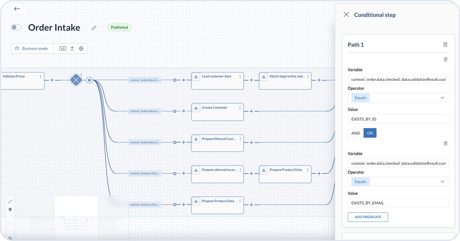Close the Conditional step panel
This screenshot has width=460, height=241.
346,14
